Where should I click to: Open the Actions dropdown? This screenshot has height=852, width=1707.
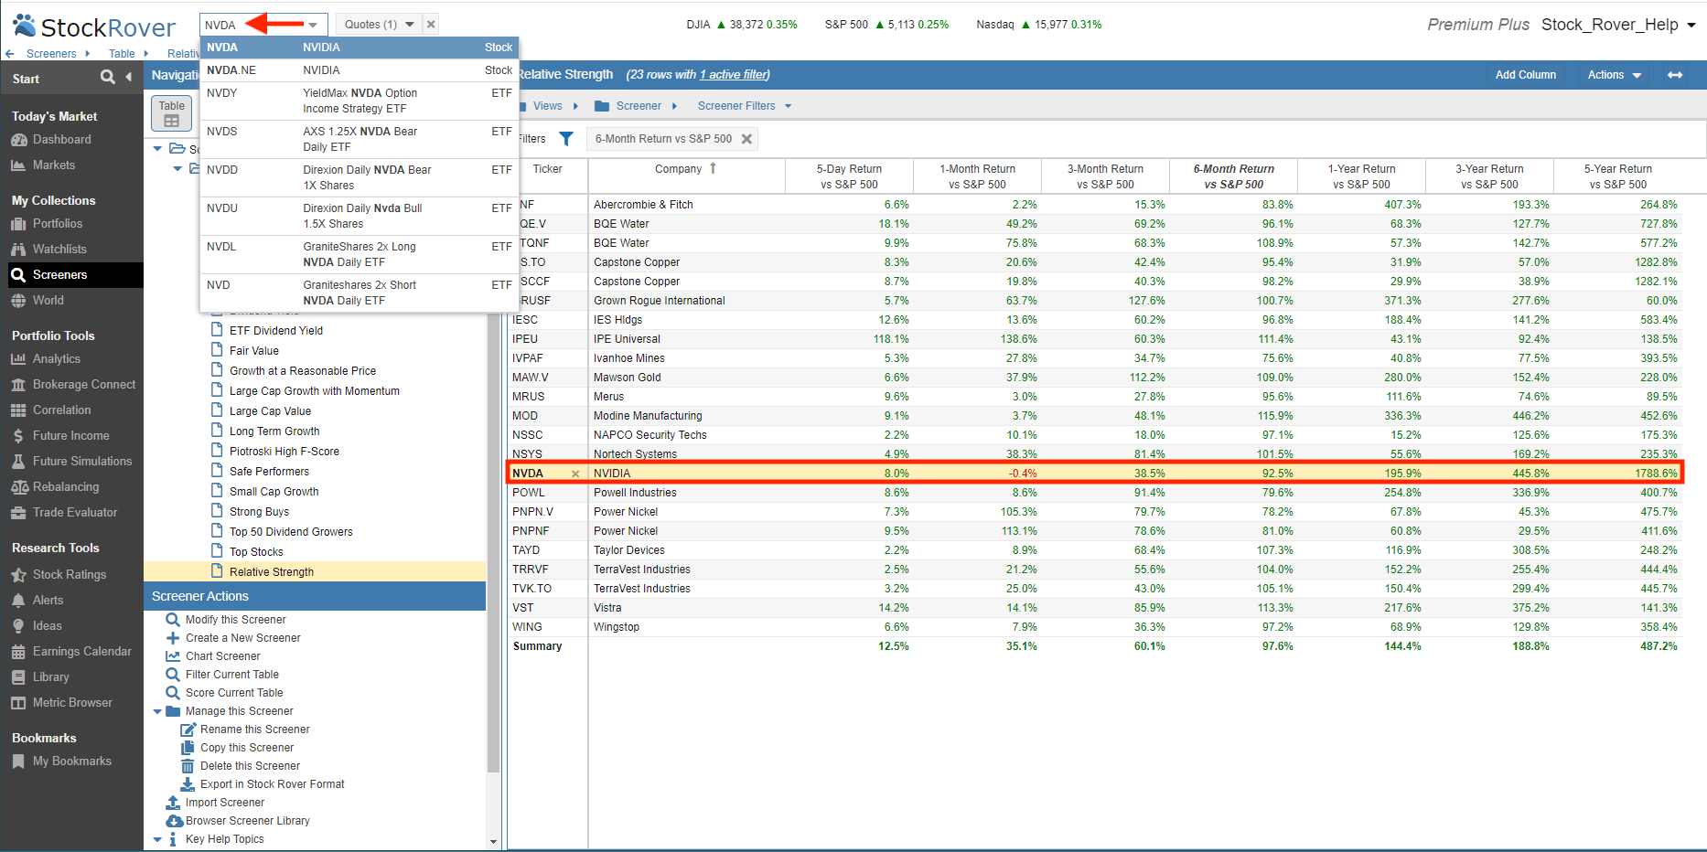1615,75
